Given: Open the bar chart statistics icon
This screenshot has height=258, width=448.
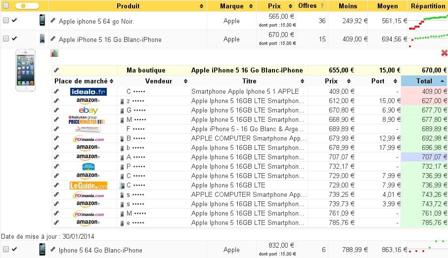Looking at the screenshot, I should 54,53.
